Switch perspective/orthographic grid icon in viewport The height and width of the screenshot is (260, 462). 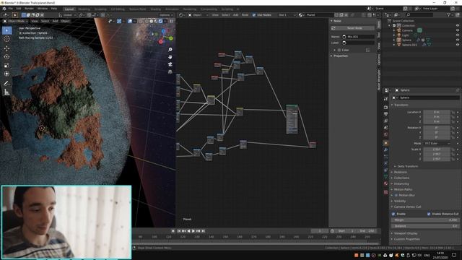coord(170,71)
